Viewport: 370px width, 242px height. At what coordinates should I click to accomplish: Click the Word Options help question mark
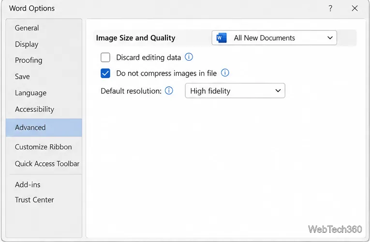(330, 9)
